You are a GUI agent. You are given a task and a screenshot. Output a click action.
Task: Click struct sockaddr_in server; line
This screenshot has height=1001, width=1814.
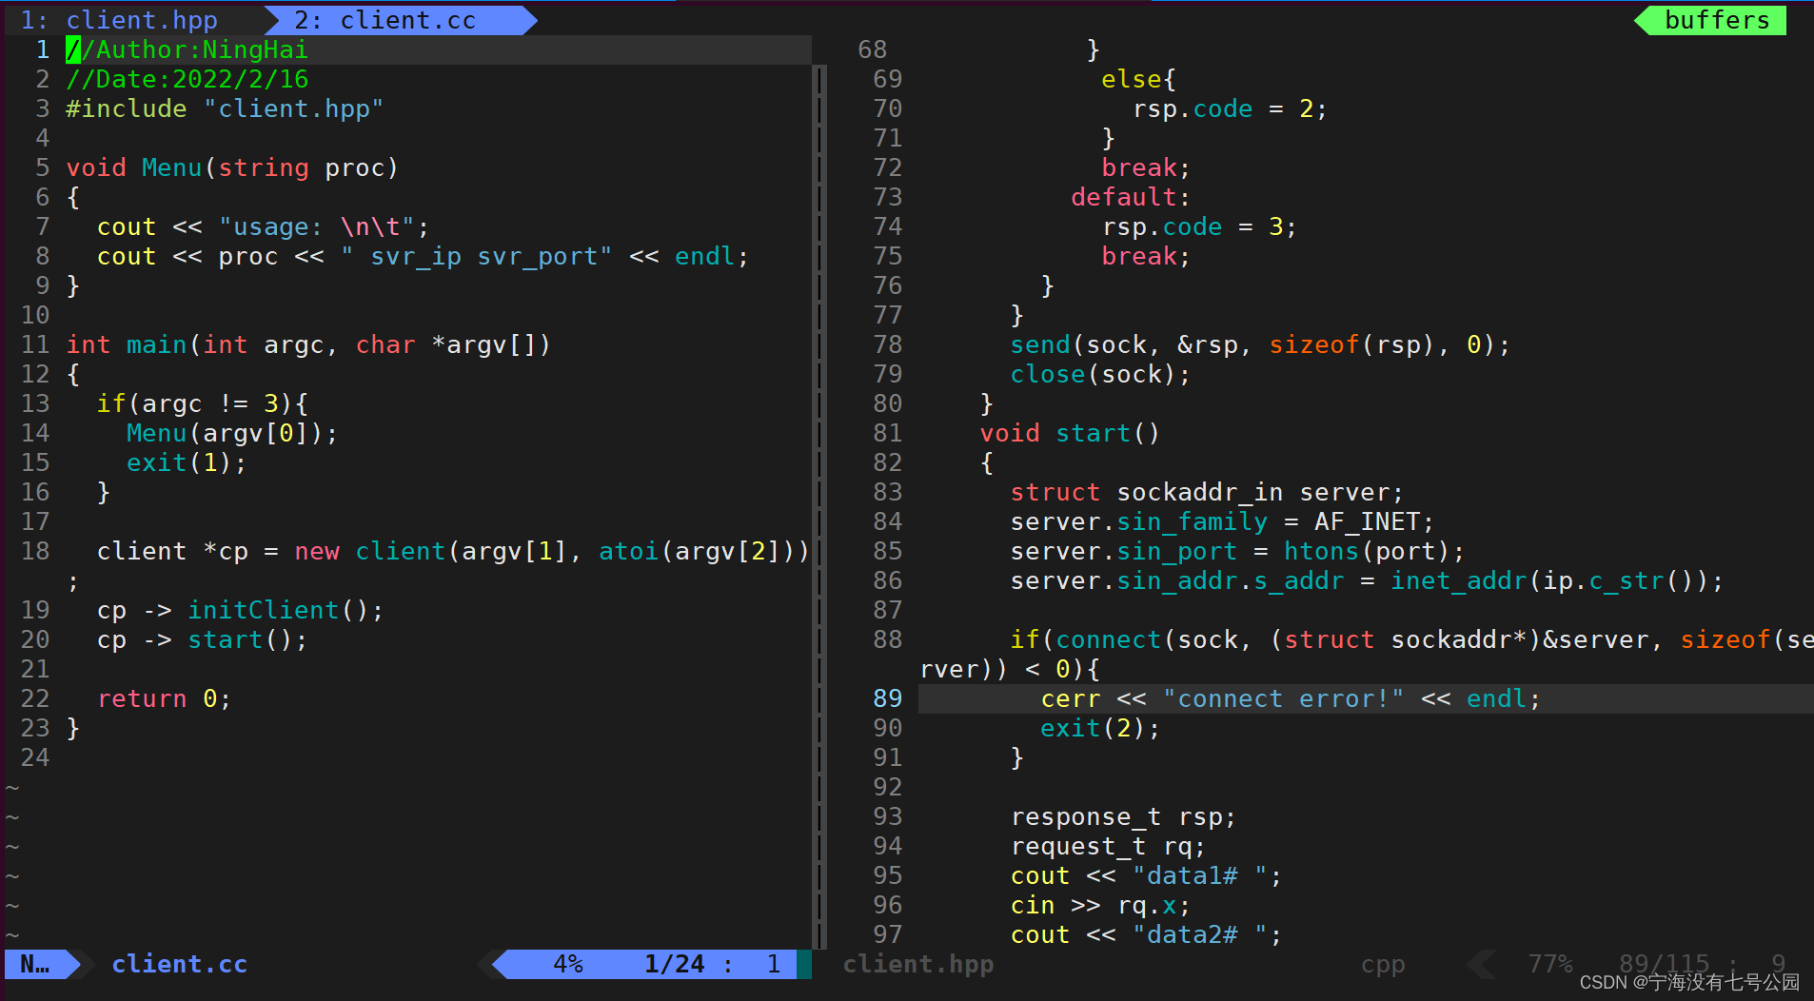[x=1207, y=492]
